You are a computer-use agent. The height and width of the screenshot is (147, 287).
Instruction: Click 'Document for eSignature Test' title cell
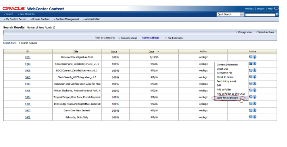(77, 57)
